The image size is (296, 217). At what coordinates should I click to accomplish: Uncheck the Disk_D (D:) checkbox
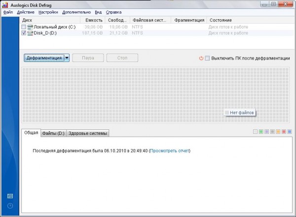pos(24,33)
